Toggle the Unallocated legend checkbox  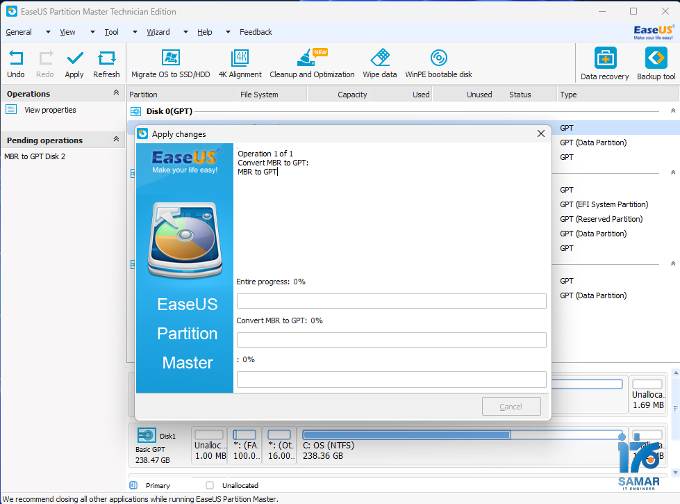[x=210, y=485]
